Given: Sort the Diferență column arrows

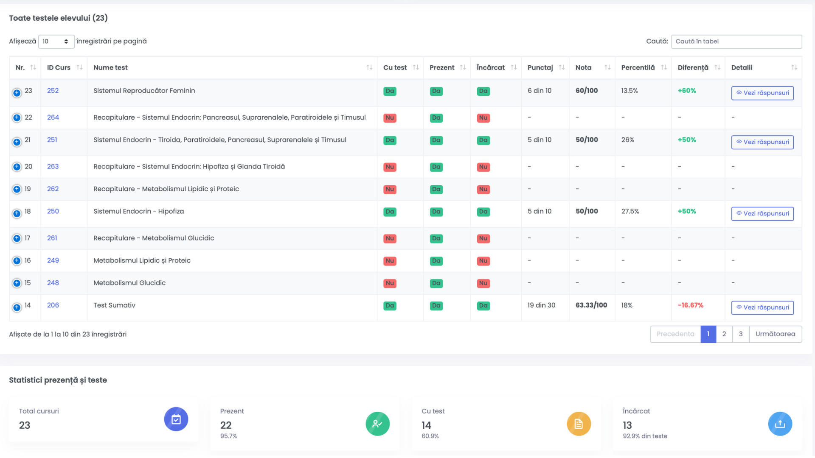Looking at the screenshot, I should click(717, 67).
